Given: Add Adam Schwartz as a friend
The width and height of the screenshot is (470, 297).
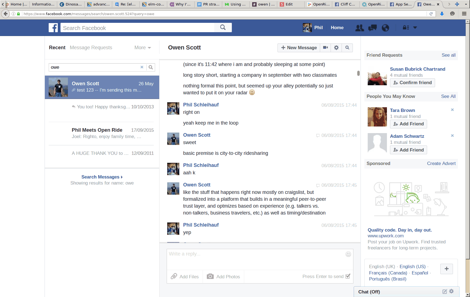Looking at the screenshot, I should [408, 150].
